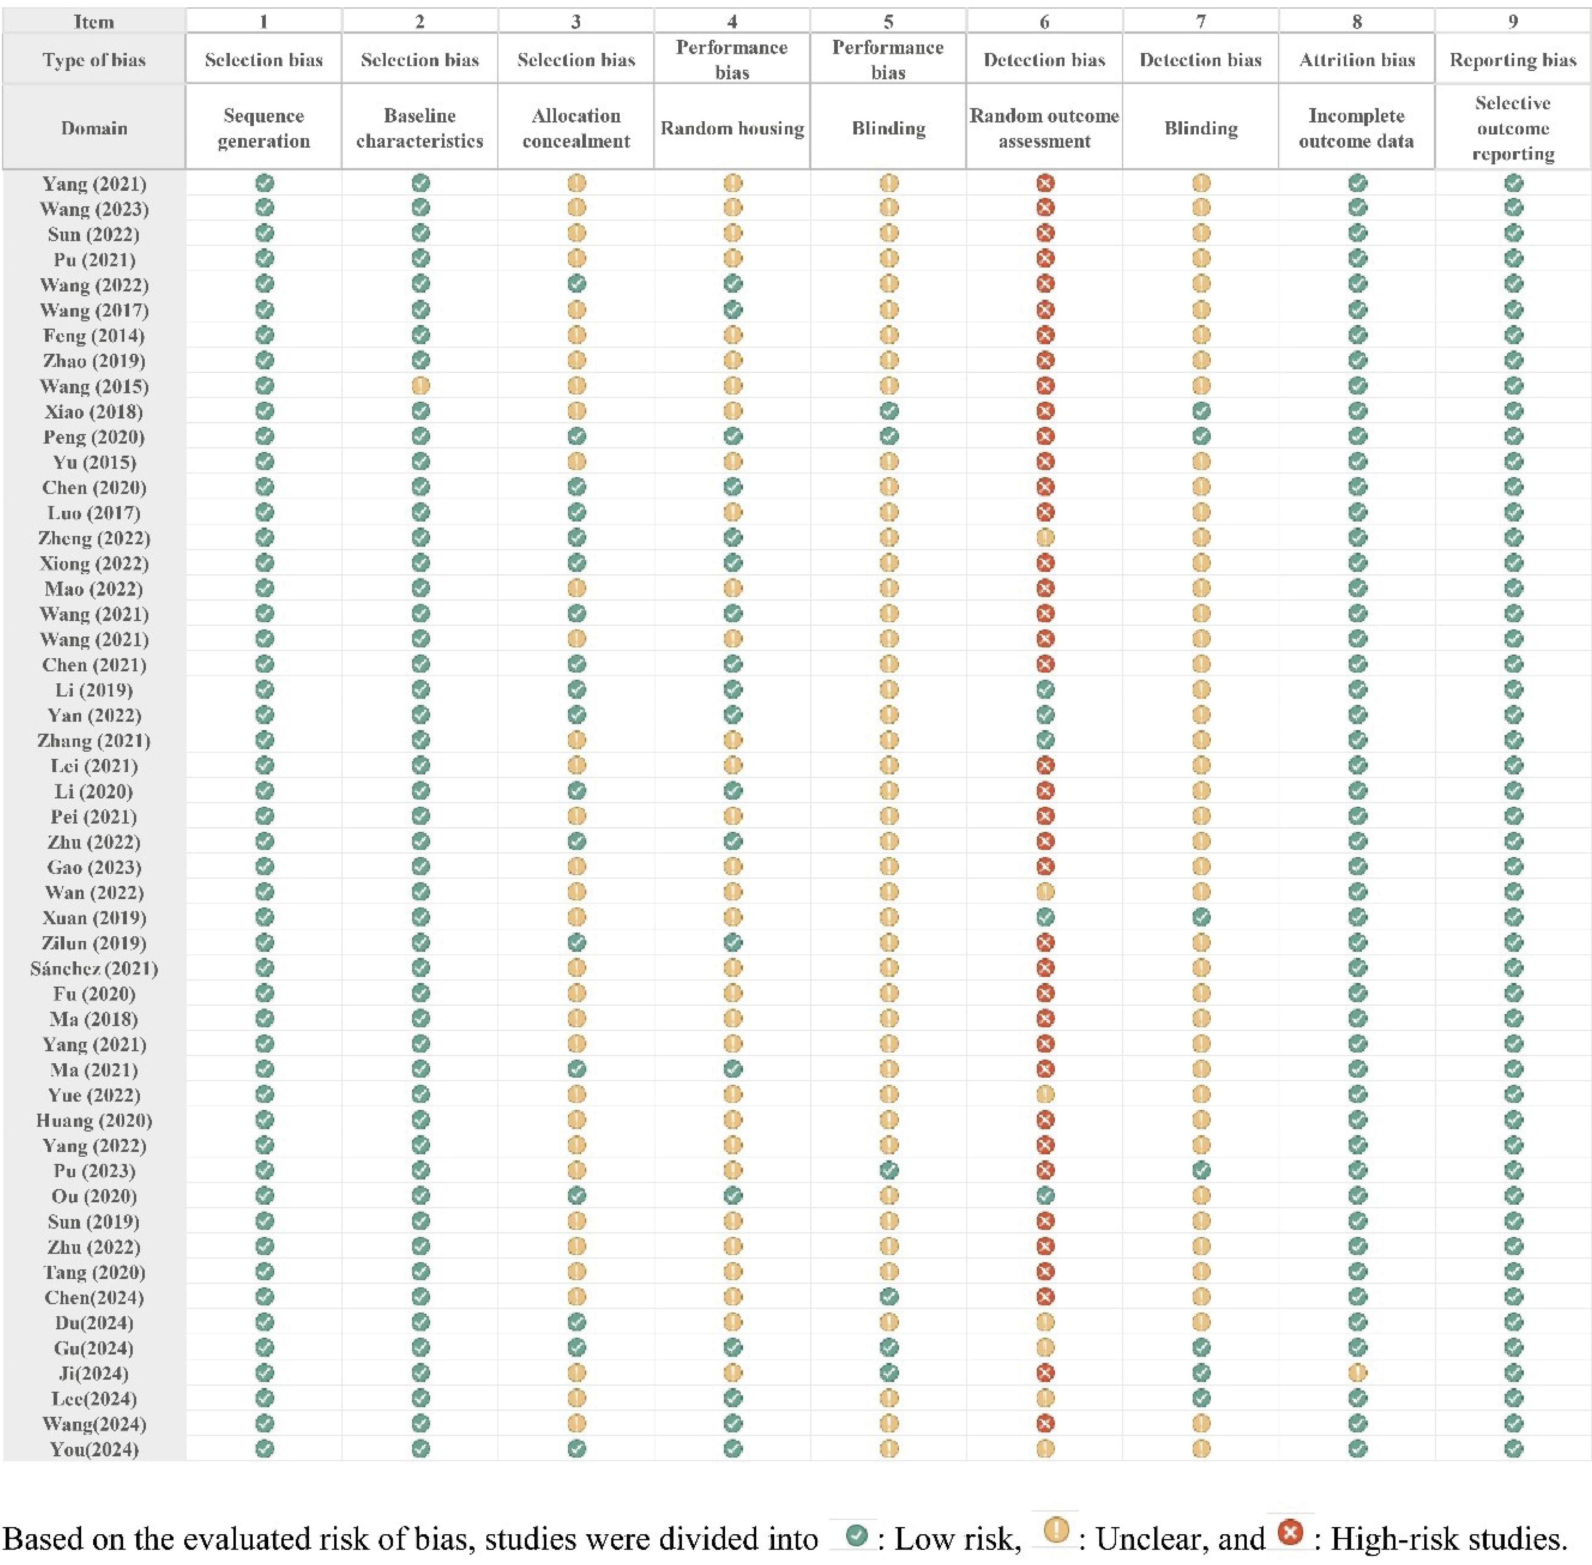Click the red High-risk legend icon
1592x1565 pixels.
[1291, 1532]
